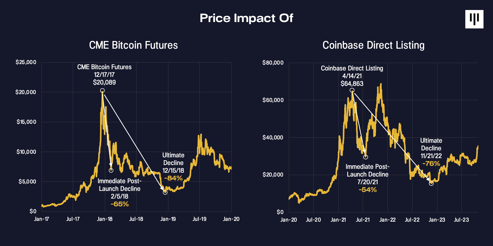
Task: Click the $80,000 y-axis label
Action: 273,63
